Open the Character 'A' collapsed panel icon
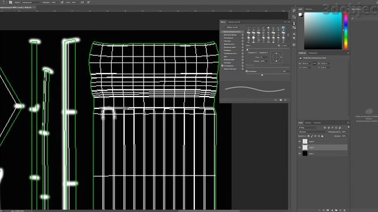This screenshot has height=212, width=378. click(x=294, y=34)
